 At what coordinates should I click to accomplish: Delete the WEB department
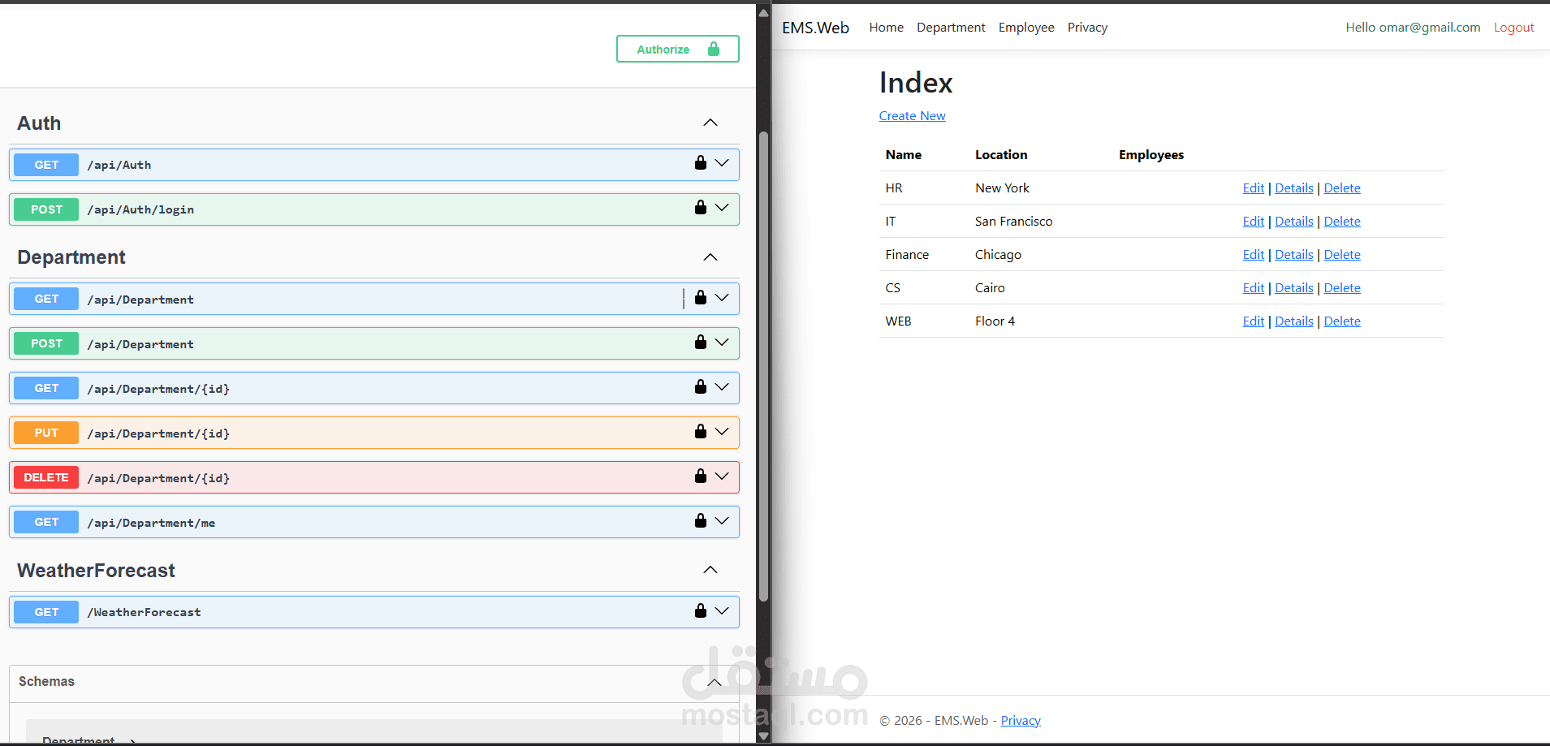[1341, 321]
